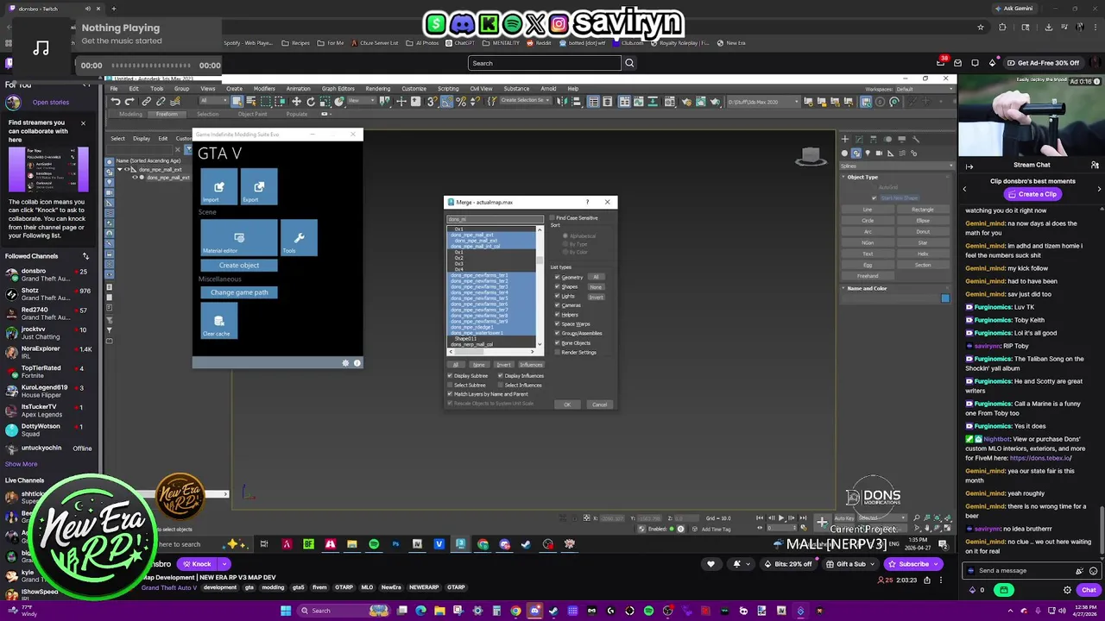Open Spotify from the Windows taskbar
The width and height of the screenshot is (1105, 621).
point(374,544)
